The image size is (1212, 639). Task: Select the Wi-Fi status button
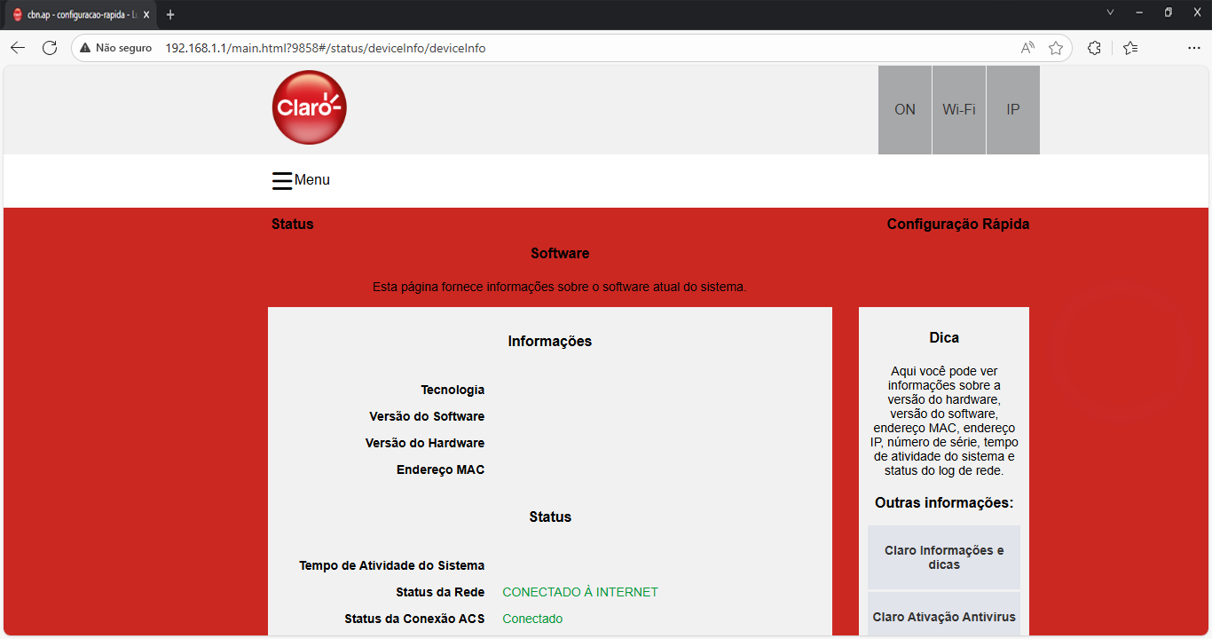point(959,110)
